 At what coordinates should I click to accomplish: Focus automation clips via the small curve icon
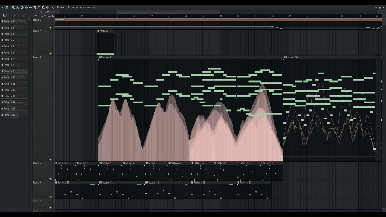(x=47, y=12)
